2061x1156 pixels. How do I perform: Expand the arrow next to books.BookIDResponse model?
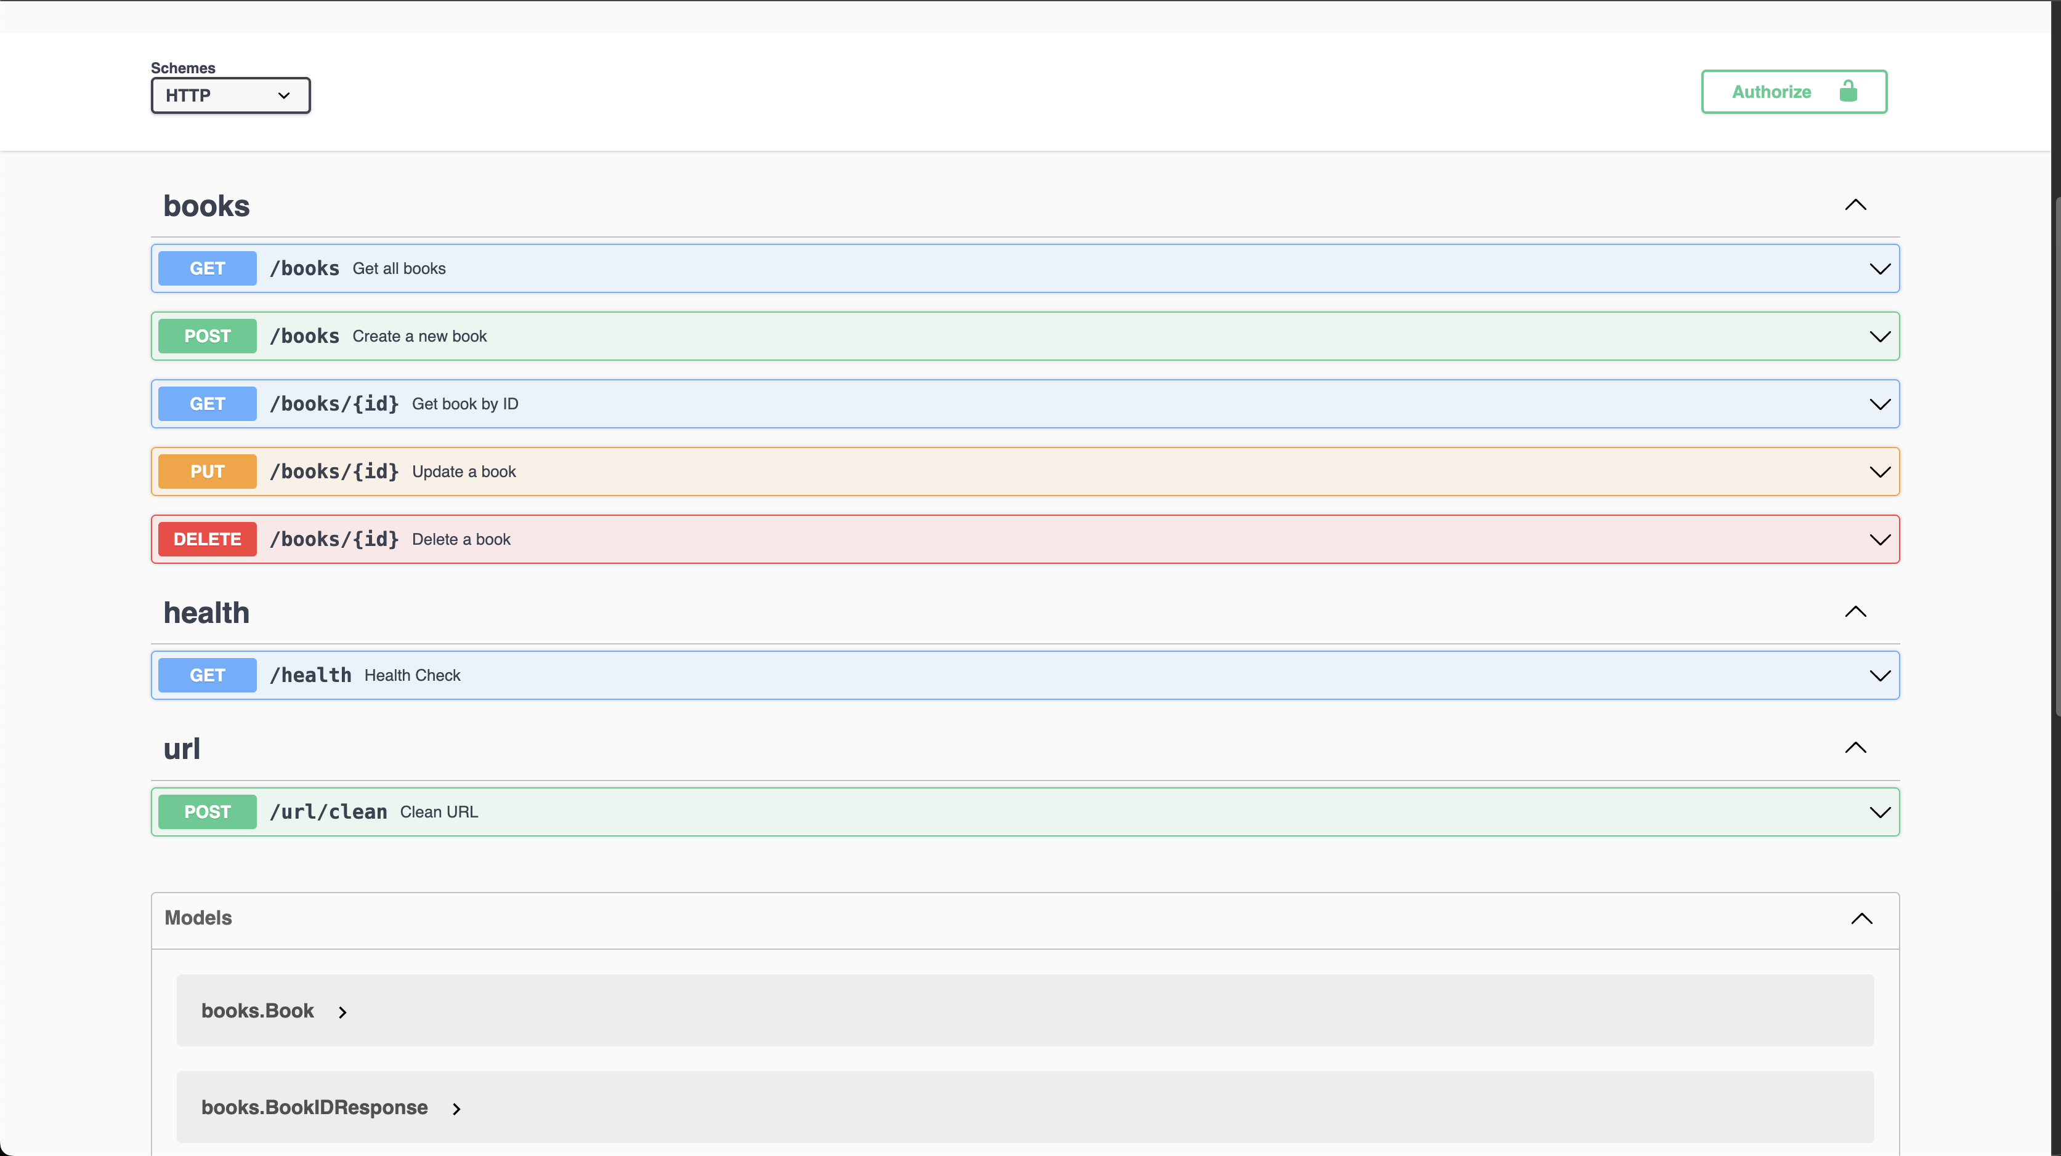point(456,1109)
